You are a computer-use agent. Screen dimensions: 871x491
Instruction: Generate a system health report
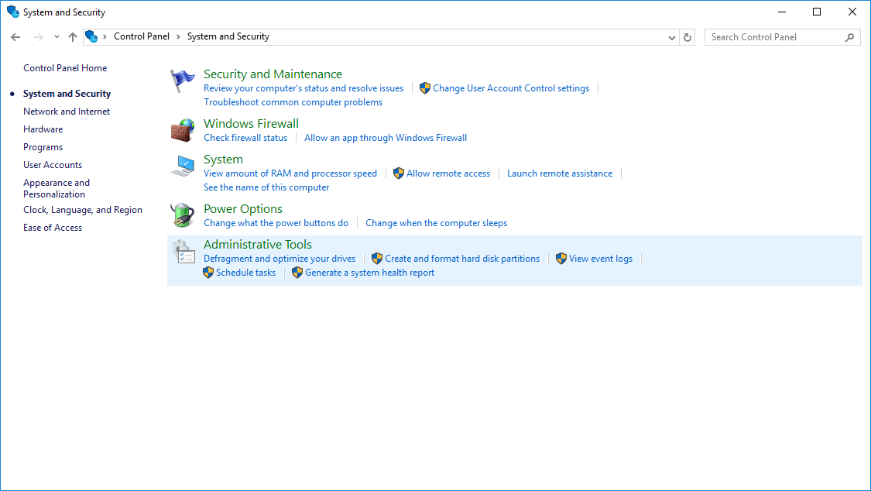pyautogui.click(x=369, y=272)
